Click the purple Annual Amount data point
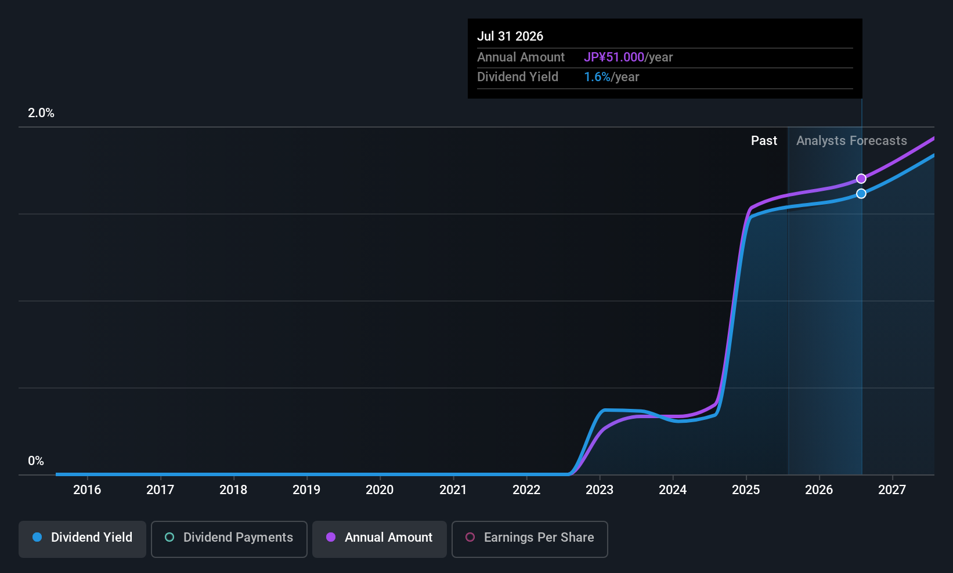This screenshot has width=953, height=573. [x=861, y=179]
